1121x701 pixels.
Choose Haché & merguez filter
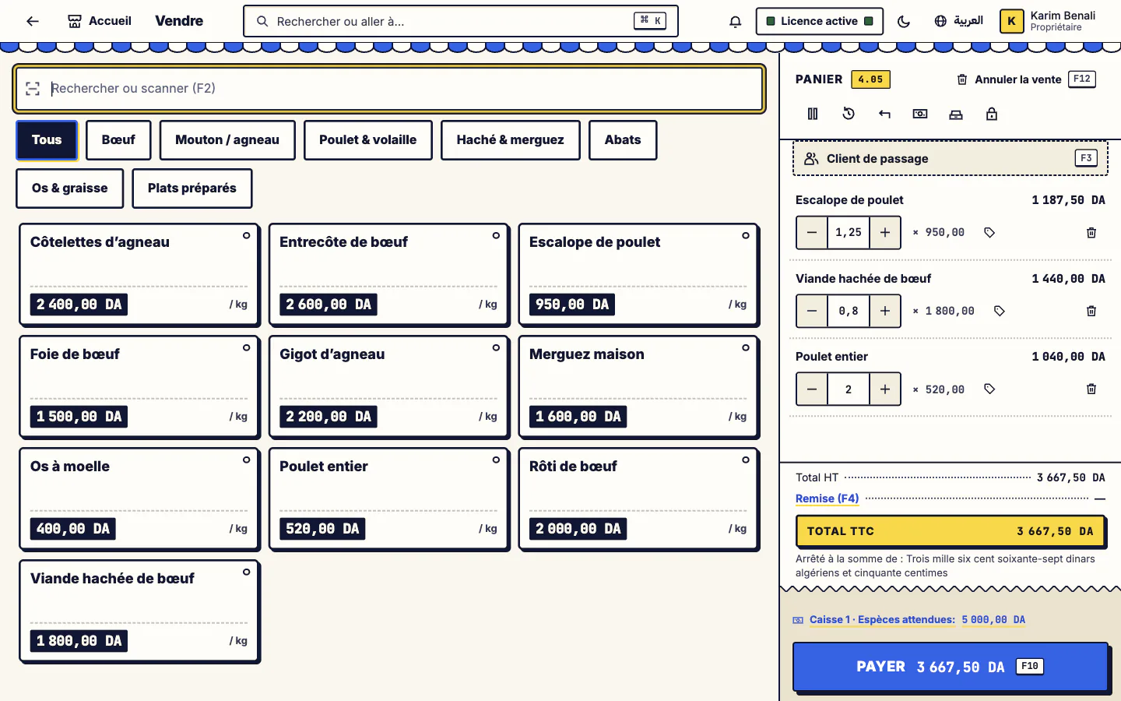pos(510,140)
